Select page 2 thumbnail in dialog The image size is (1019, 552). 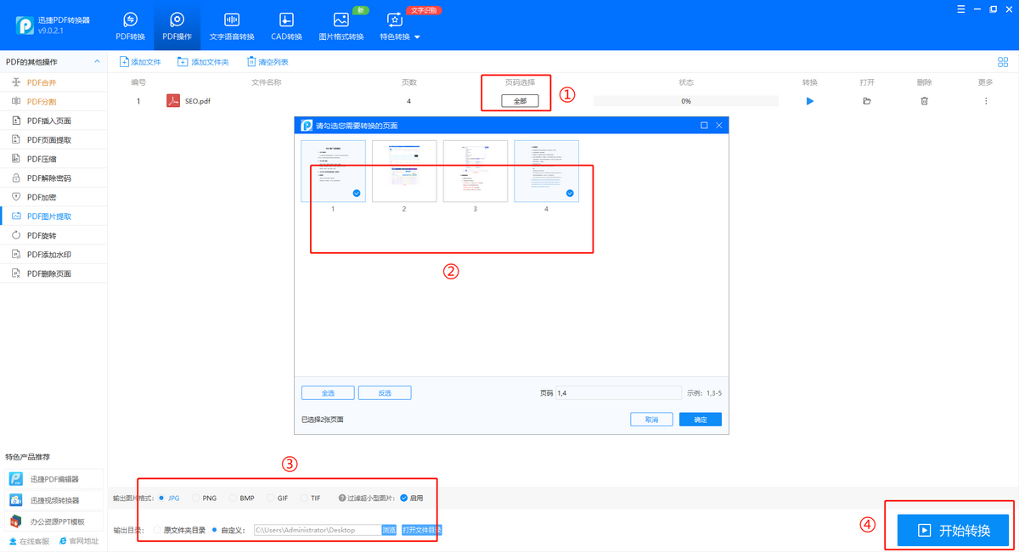[404, 171]
